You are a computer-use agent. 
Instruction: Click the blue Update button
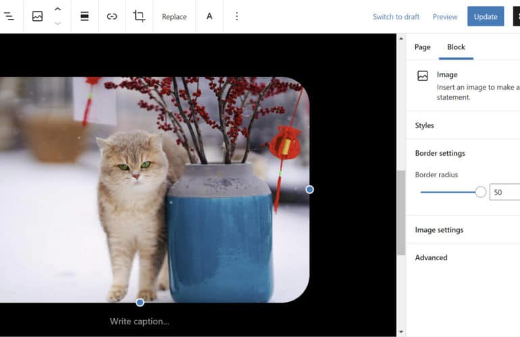(x=486, y=16)
